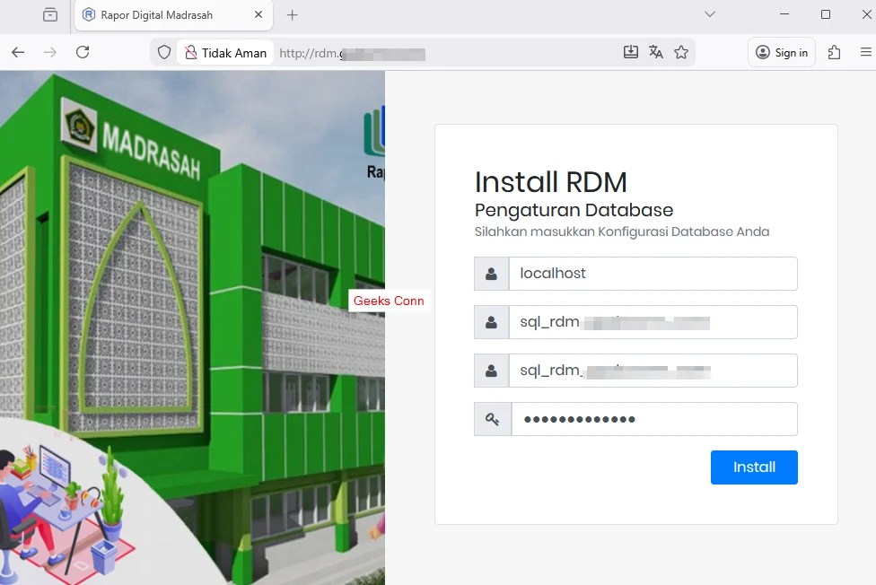The image size is (876, 585).
Task: Click the save-page icon in the toolbar
Action: (631, 52)
